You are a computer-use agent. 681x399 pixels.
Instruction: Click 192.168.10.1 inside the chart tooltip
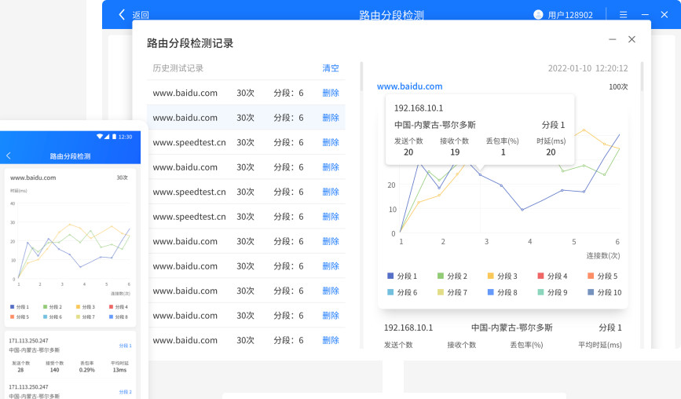point(419,108)
